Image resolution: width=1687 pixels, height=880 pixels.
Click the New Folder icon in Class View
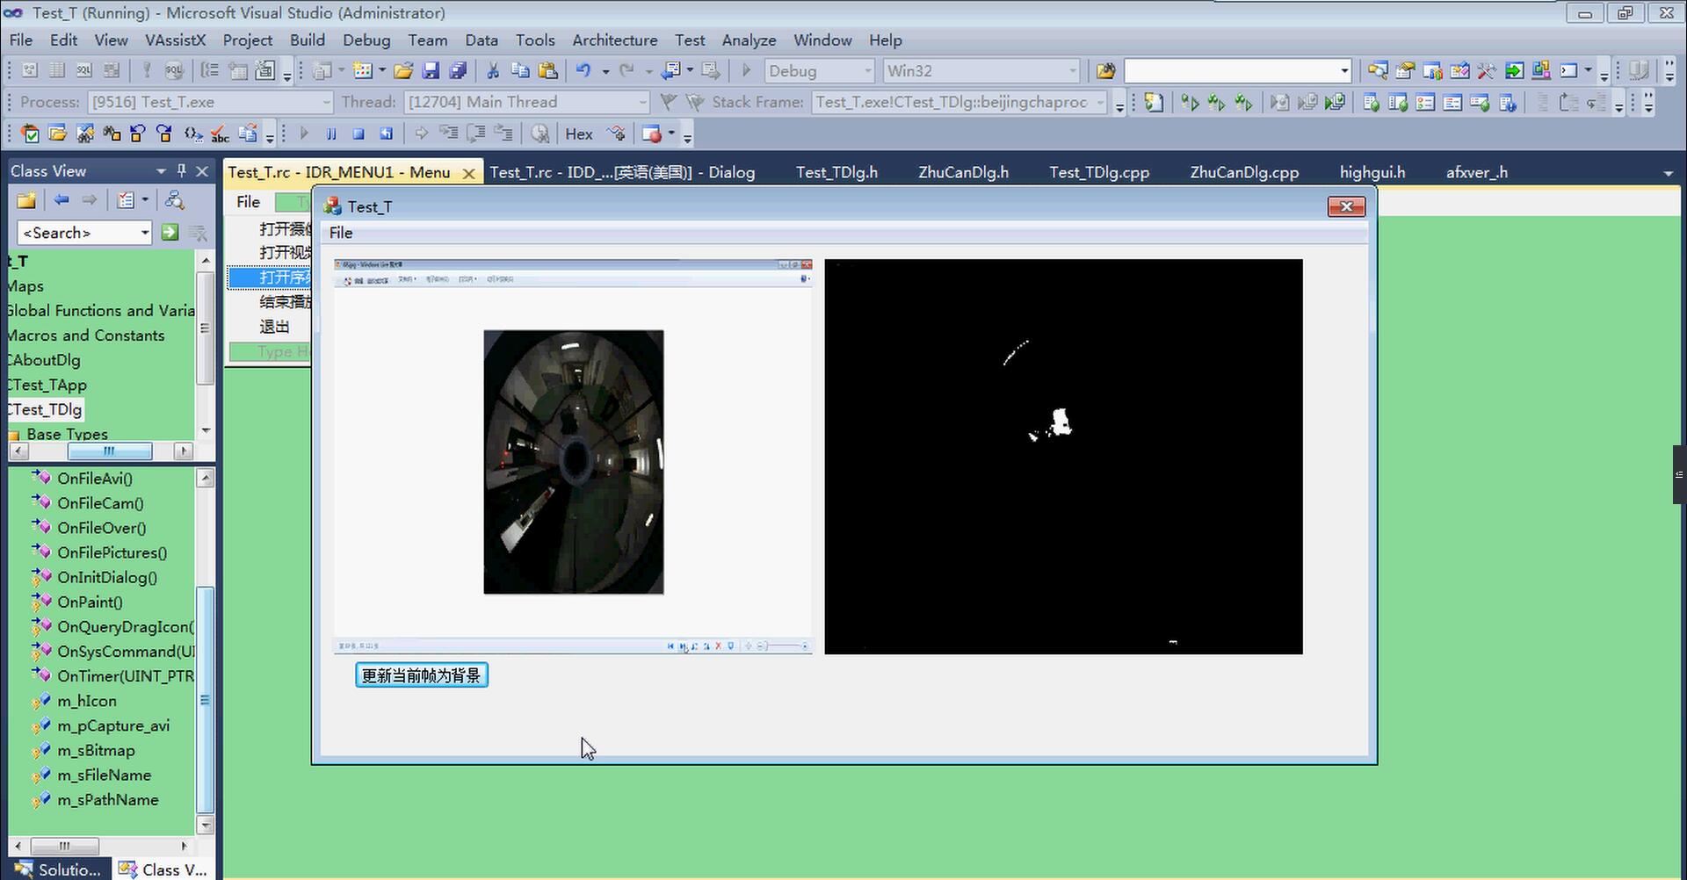click(26, 201)
